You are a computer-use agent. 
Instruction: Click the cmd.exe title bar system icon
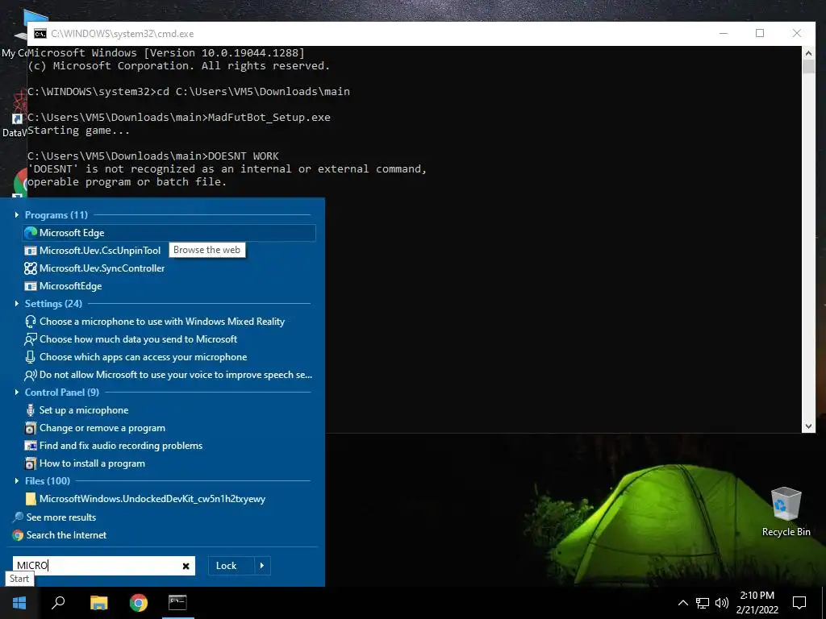(x=40, y=34)
